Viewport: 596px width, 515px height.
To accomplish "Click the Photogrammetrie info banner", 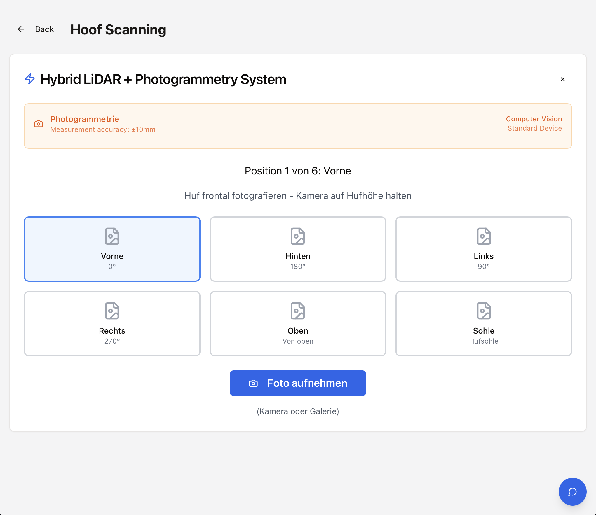I will pyautogui.click(x=298, y=126).
